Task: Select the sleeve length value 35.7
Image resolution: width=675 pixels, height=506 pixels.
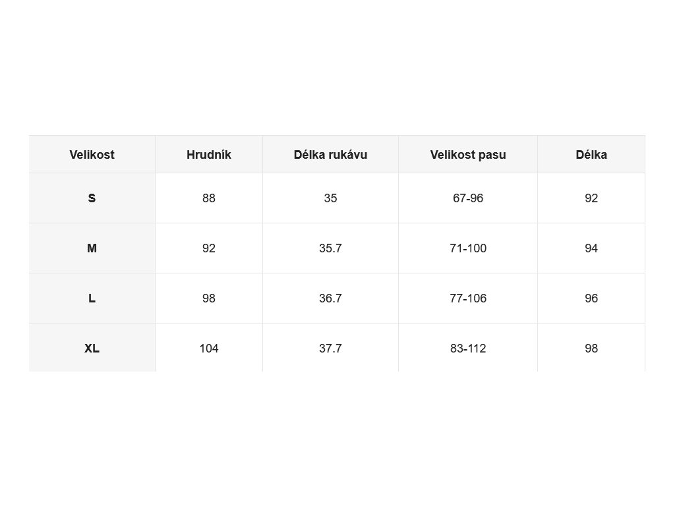Action: point(331,248)
